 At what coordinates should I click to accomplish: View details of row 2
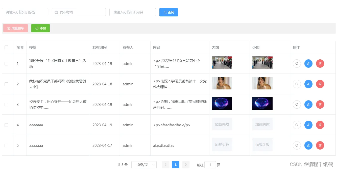click(297, 84)
